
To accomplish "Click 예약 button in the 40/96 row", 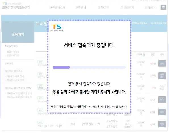I will point(162,63).
